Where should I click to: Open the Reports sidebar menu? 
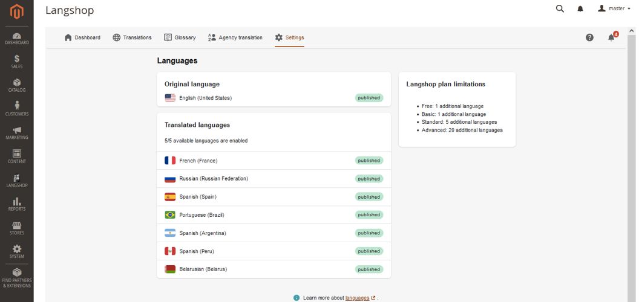(x=17, y=204)
